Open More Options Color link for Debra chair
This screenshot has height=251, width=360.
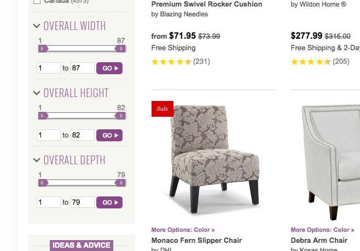[x=322, y=230]
